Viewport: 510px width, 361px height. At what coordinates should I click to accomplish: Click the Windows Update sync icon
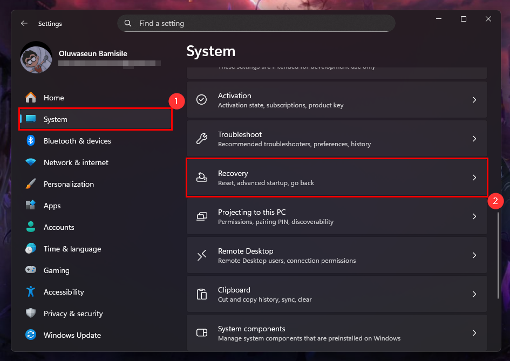(31, 335)
